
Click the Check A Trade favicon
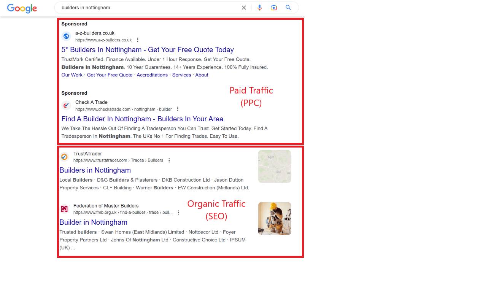click(x=67, y=105)
